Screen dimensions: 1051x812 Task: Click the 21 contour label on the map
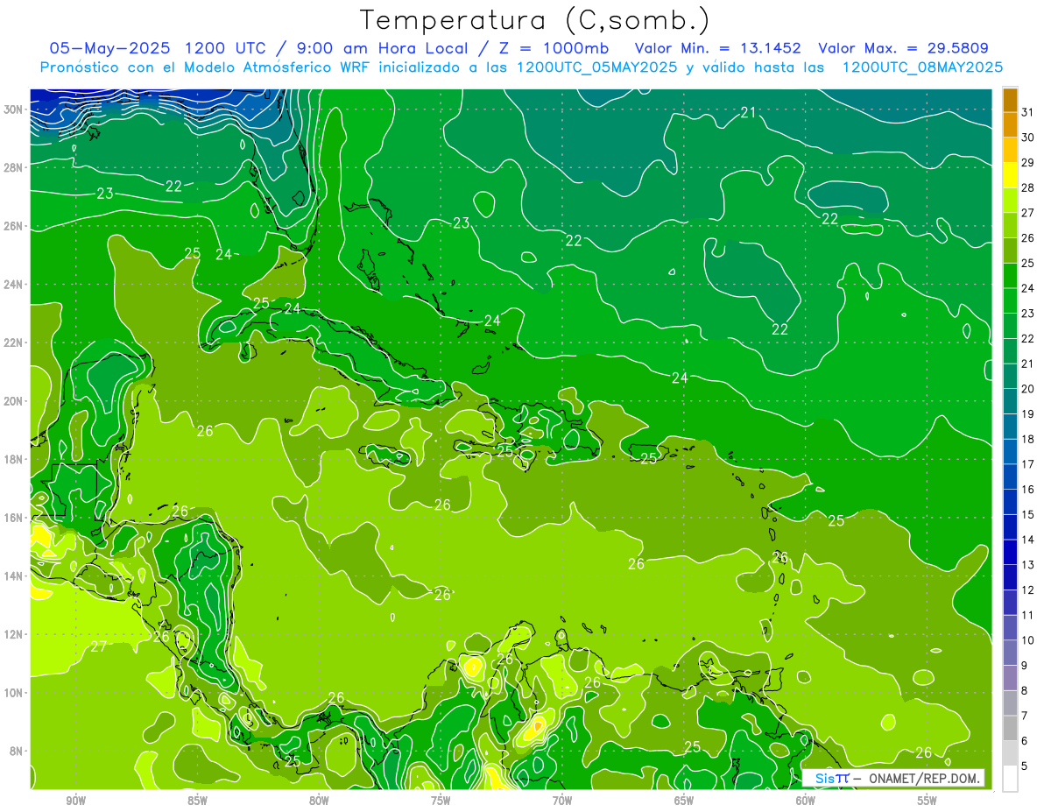pos(748,112)
